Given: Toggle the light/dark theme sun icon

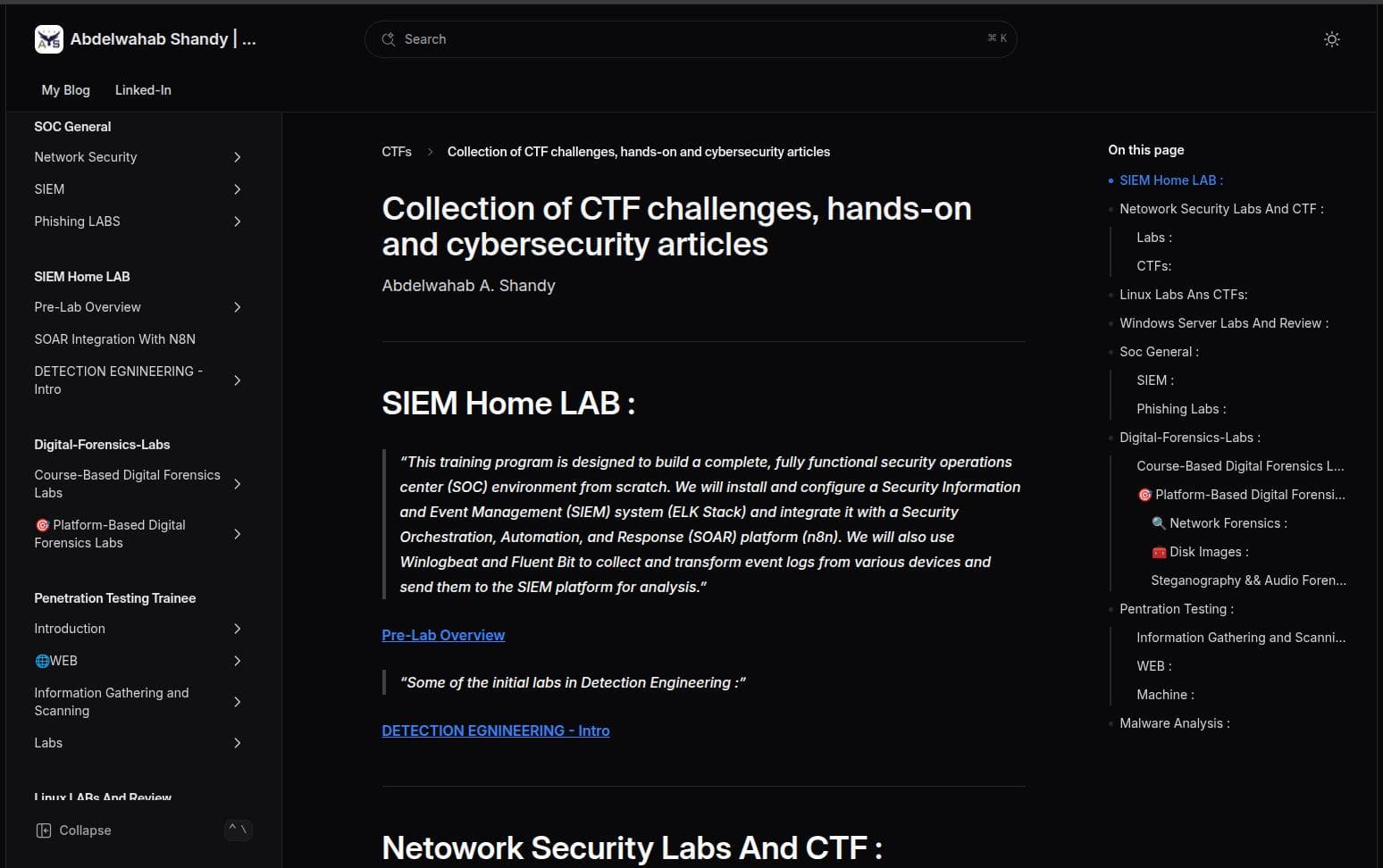Looking at the screenshot, I should [x=1331, y=39].
